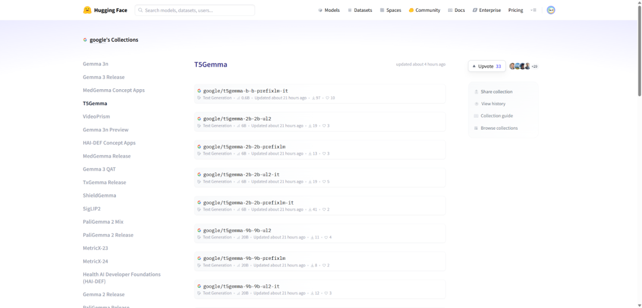Click the heart icon on t5gemma-9b-9b-ul2 card

[326, 237]
